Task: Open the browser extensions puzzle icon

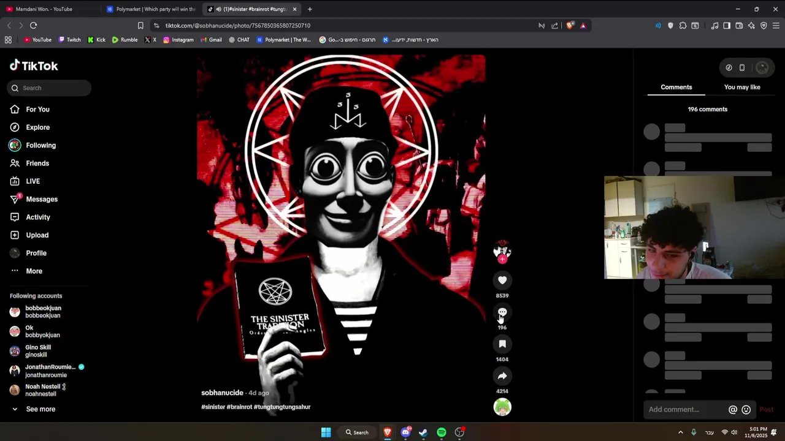Action: point(683,26)
